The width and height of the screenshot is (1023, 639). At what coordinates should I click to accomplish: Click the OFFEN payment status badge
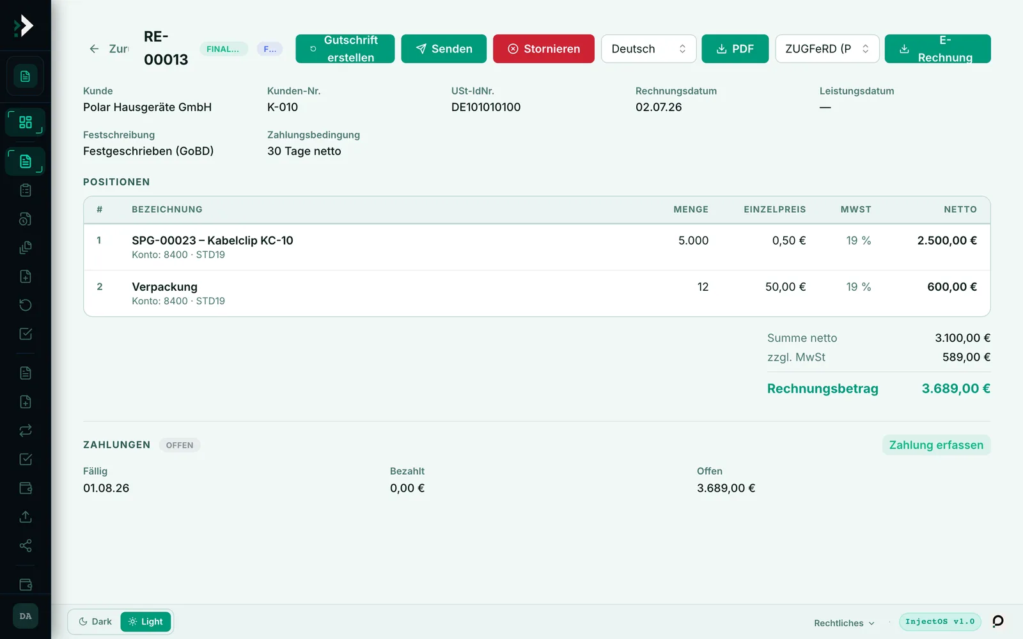tap(180, 445)
